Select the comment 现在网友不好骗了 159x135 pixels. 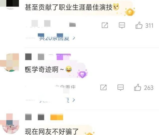tap(52, 132)
